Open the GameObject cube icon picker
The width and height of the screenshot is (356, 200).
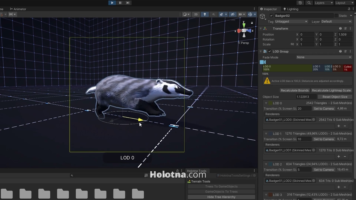(263, 17)
